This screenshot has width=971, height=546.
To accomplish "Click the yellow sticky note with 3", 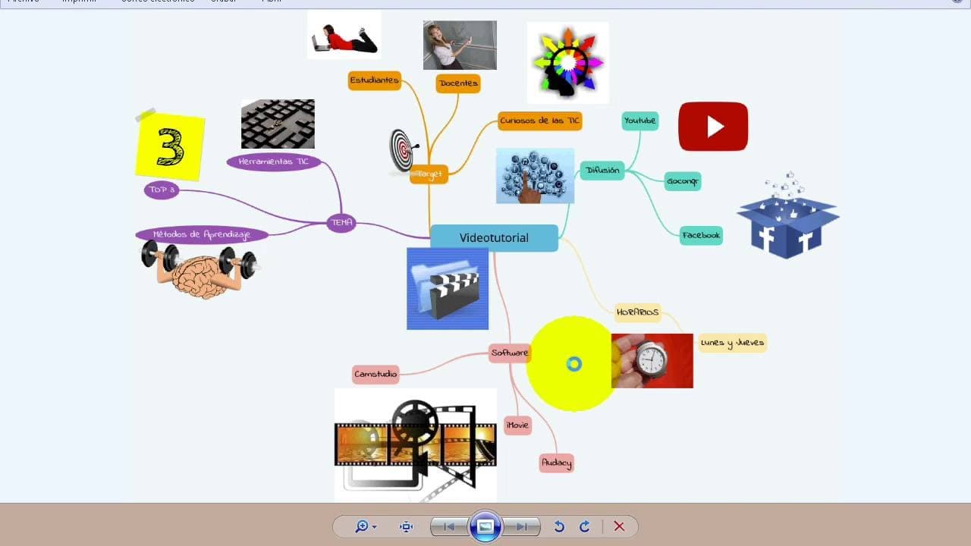I will click(x=170, y=146).
